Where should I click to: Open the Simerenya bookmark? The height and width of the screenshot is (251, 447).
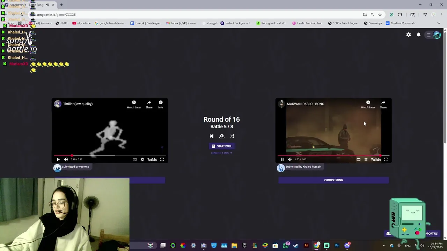(x=373, y=23)
